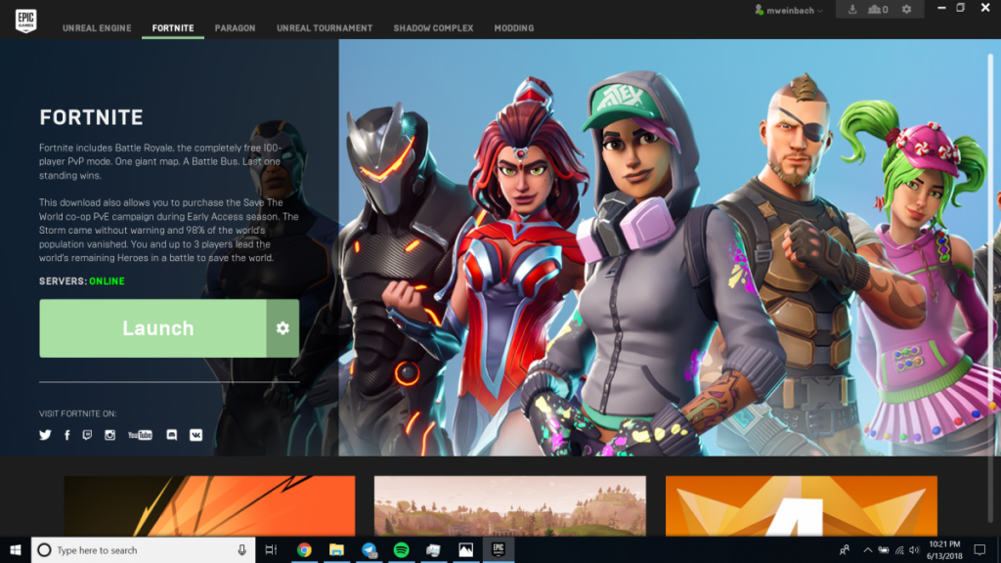Open the Windows Action Center notifications
Screen dimensions: 1001x563
click(979, 550)
